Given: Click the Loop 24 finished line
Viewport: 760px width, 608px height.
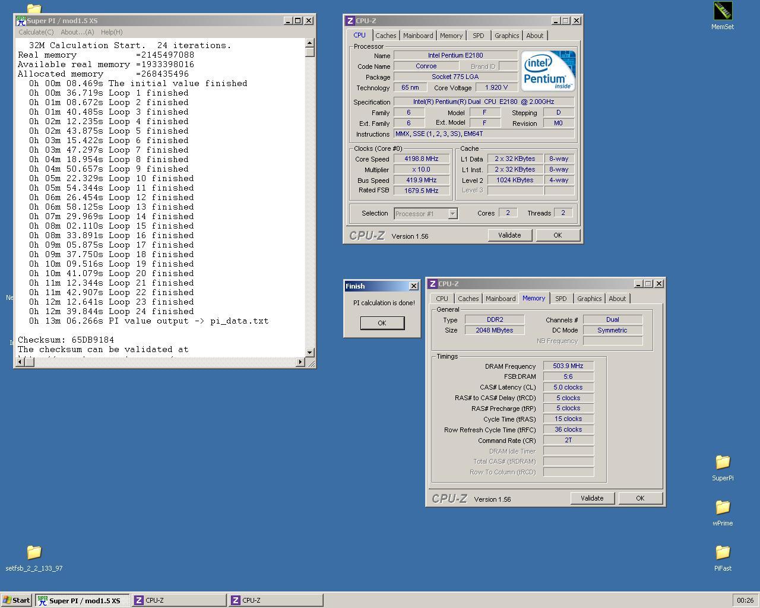Looking at the screenshot, I should coord(112,311).
